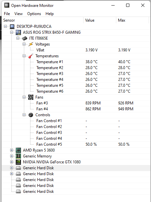
Task: Collapse the DESKTOP-RU9UDCA tree node
Action: (x=5, y=27)
